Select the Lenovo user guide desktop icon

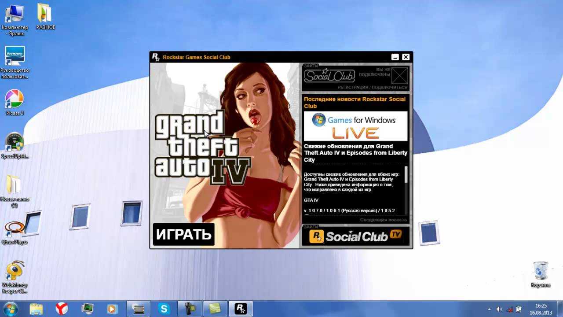click(x=15, y=63)
